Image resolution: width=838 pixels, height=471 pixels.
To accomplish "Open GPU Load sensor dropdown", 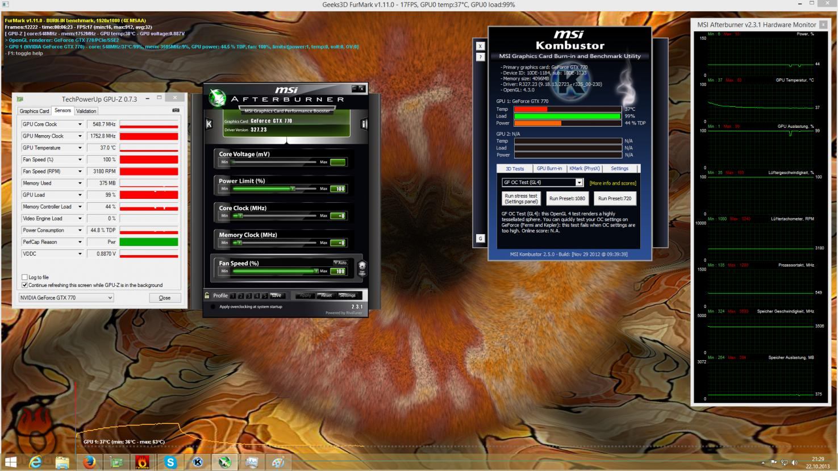I will [80, 195].
